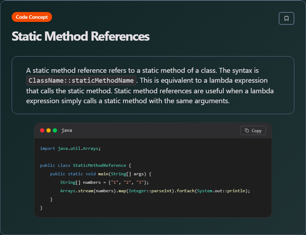Click the green dot in code header
The height and width of the screenshot is (235, 306).
55,130
